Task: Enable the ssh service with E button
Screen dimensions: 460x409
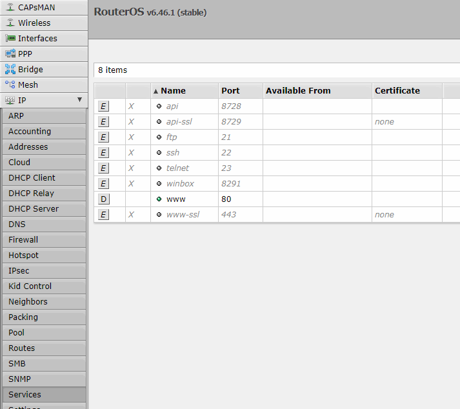Action: pos(103,152)
